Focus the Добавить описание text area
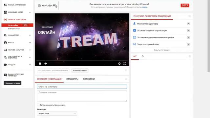Image resolution: width=210 pixels, height=118 pixels. click(x=82, y=96)
